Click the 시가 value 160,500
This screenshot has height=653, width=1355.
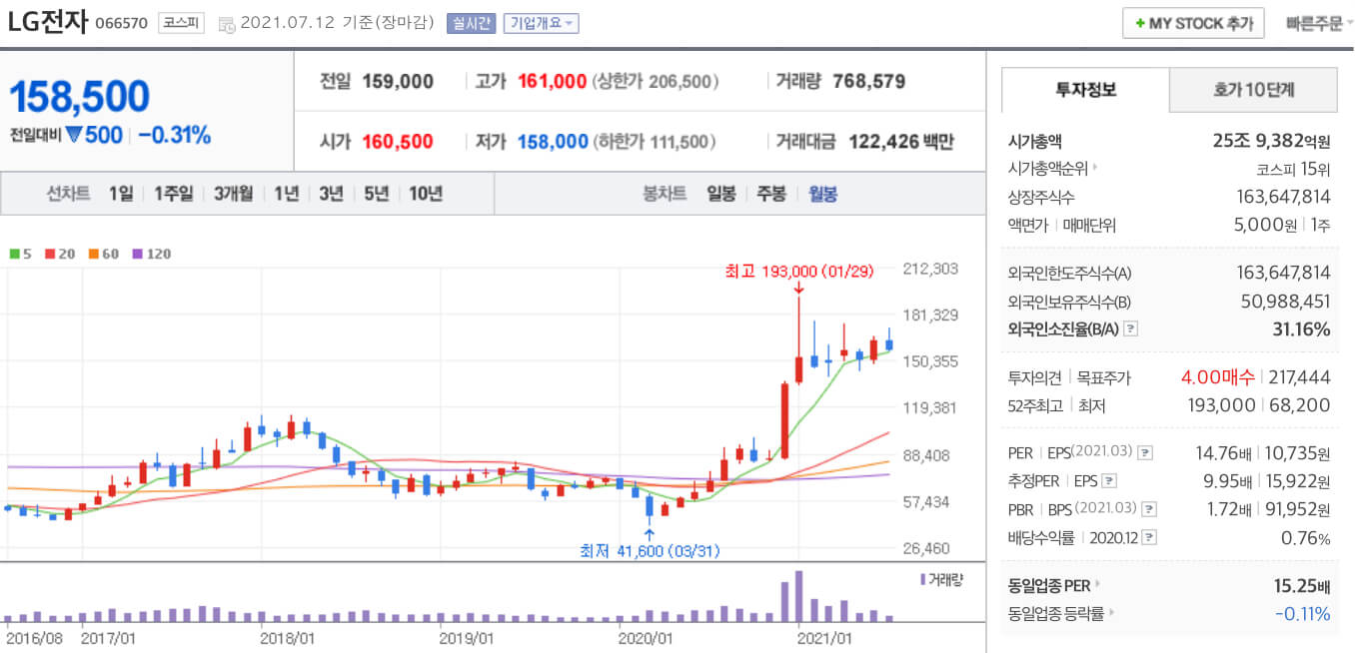click(x=398, y=142)
